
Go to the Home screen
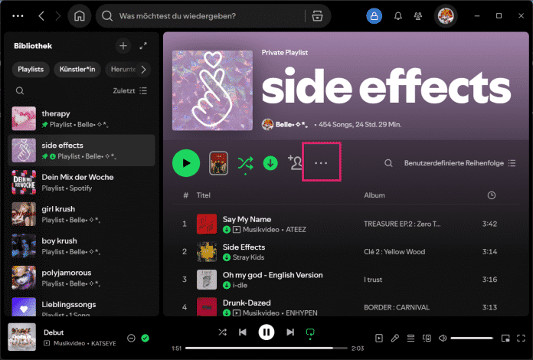(x=80, y=16)
